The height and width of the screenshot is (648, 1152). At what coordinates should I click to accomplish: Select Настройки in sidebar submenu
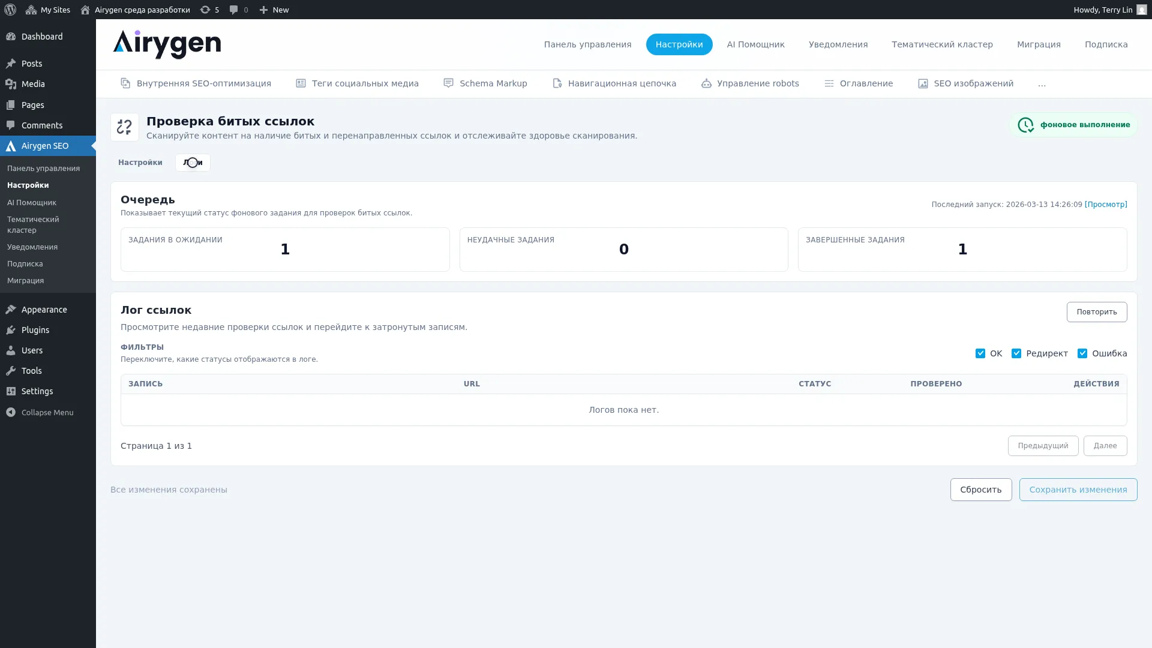28,185
